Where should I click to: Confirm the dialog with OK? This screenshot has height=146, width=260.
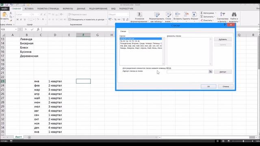[x=208, y=86]
